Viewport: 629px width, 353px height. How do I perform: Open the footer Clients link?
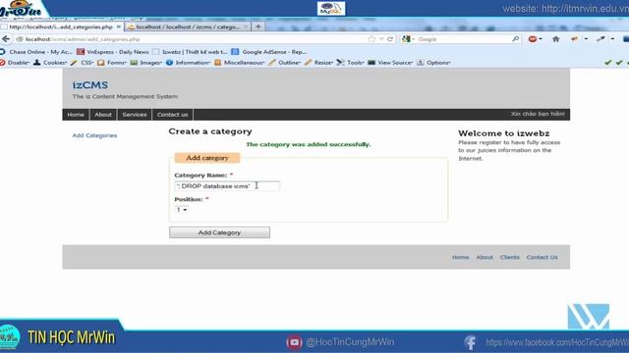(x=510, y=257)
